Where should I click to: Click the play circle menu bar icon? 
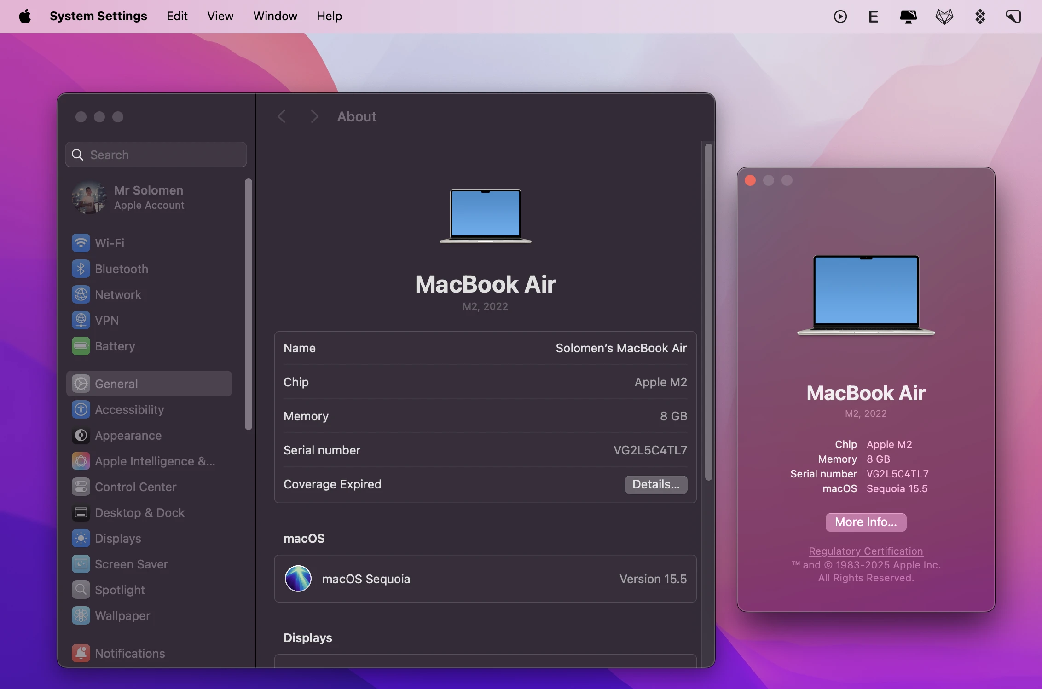click(x=840, y=17)
